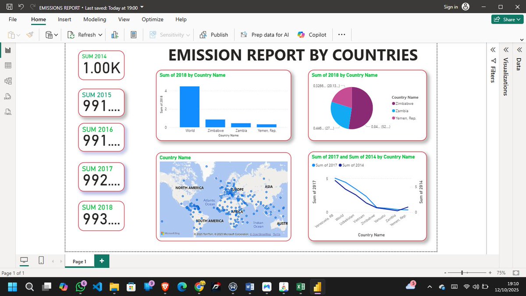This screenshot has width=526, height=296.
Task: Click Prep data for AI
Action: coord(264,35)
